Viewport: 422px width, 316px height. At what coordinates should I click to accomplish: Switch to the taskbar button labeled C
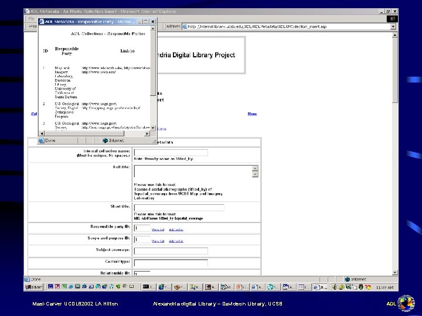(304, 287)
